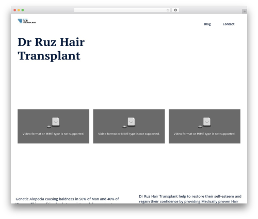Viewport: 258px width, 219px height.
Task: Click the Dr Ruz Hair Transplant logo
Action: (x=27, y=21)
